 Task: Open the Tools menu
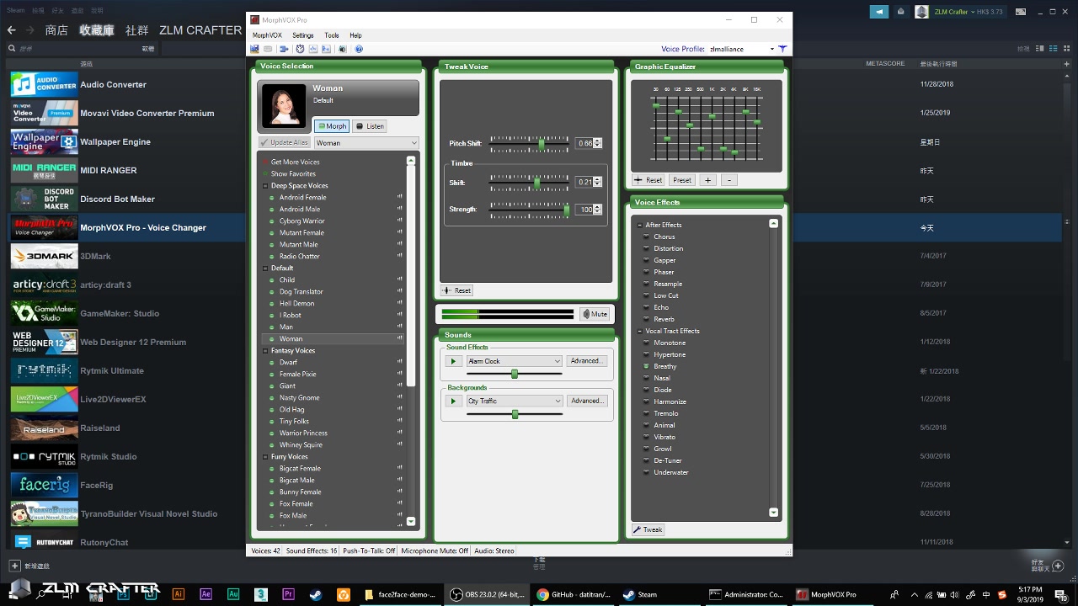332,35
